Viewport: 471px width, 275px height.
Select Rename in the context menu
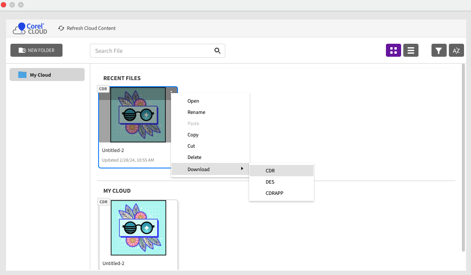coord(196,112)
